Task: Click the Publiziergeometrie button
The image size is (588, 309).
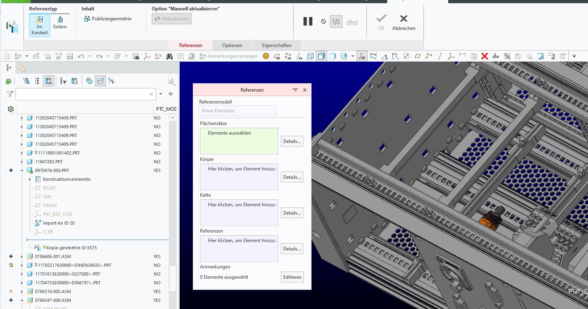Action: [x=108, y=19]
